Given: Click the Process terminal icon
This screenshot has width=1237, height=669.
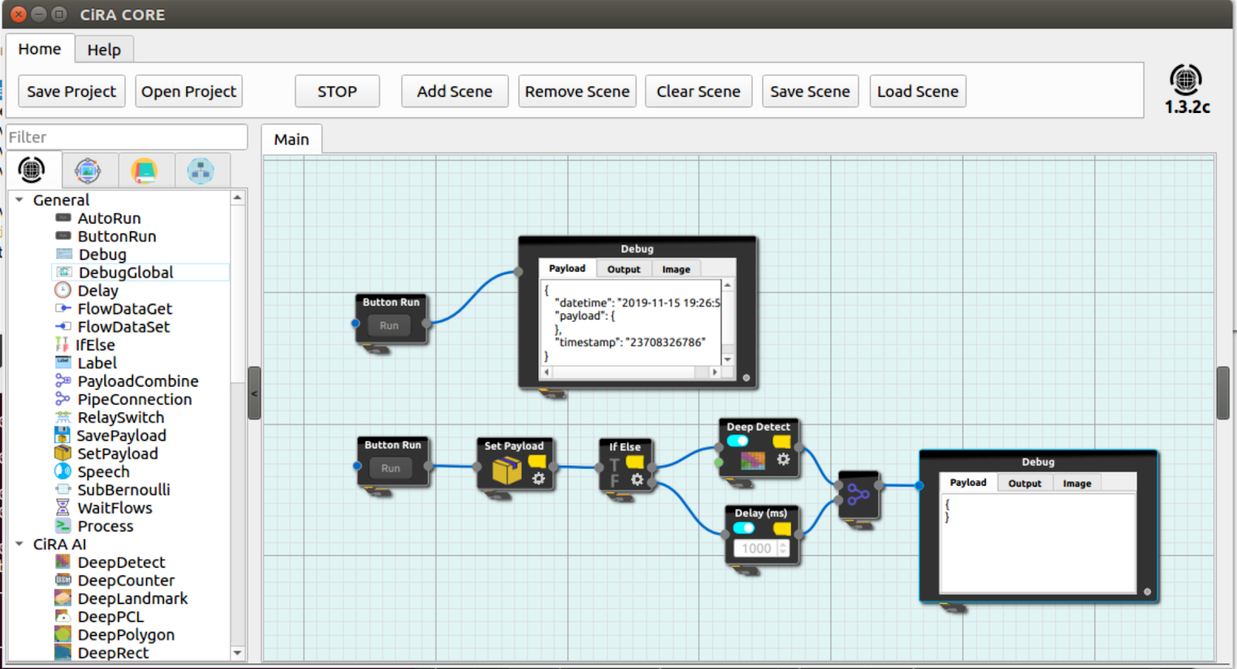Looking at the screenshot, I should coord(63,526).
